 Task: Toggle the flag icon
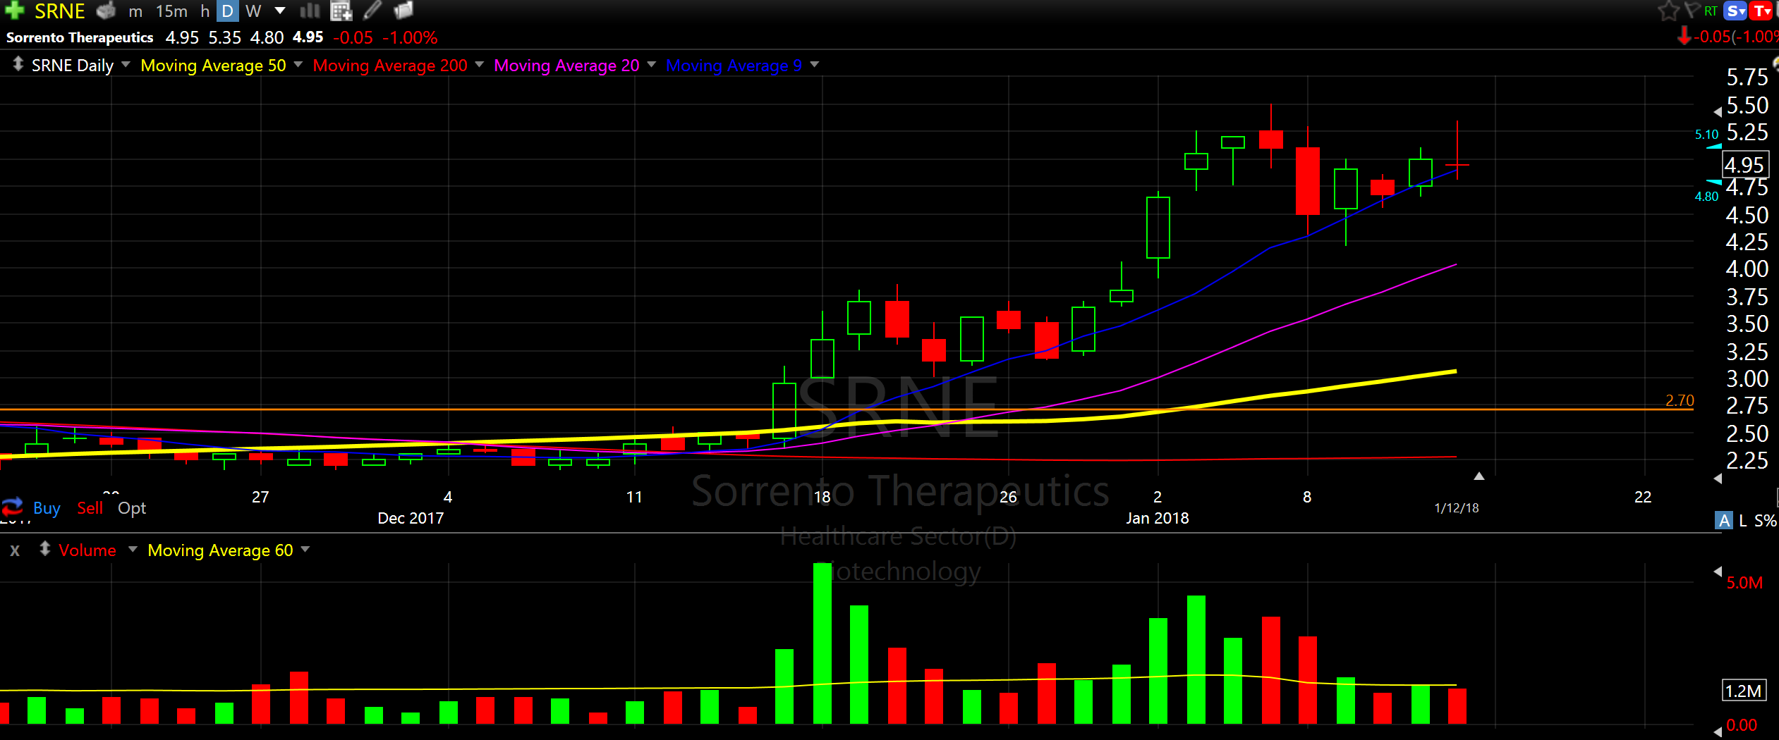(x=1692, y=10)
